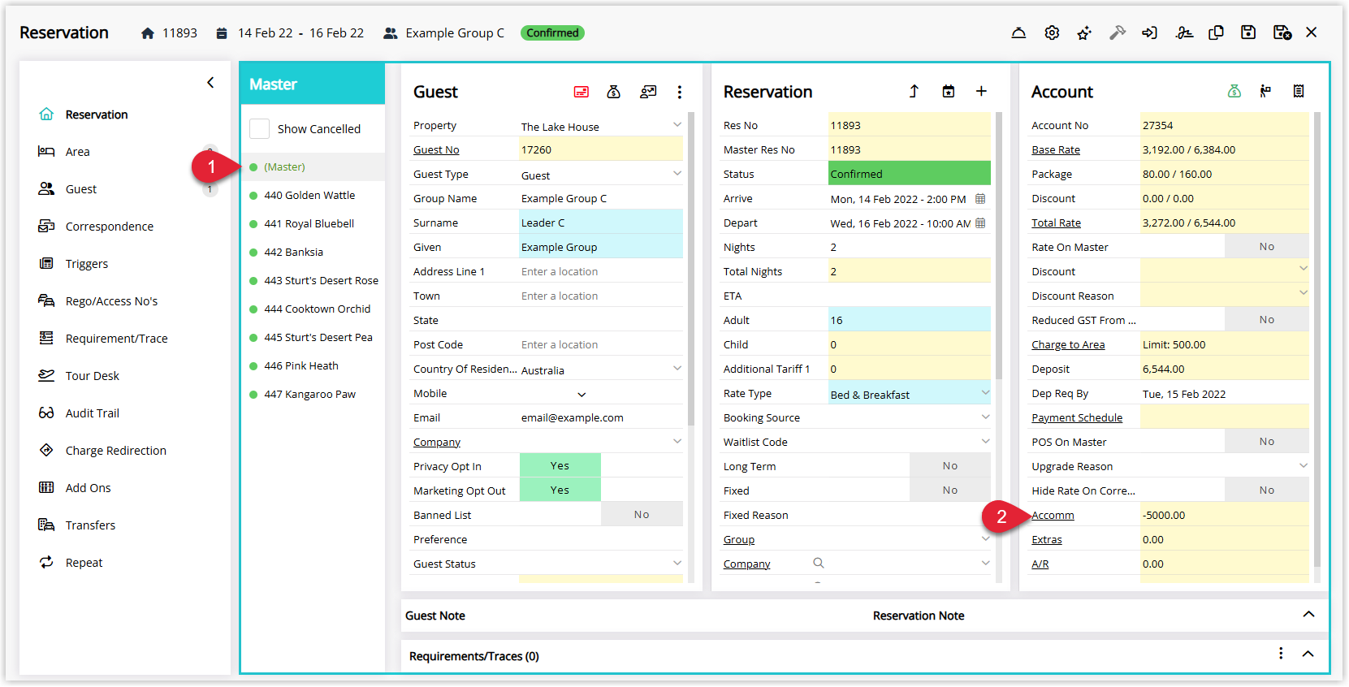The height and width of the screenshot is (687, 1349).
Task: Click the calendar star icon in the Reservation panel
Action: (949, 92)
